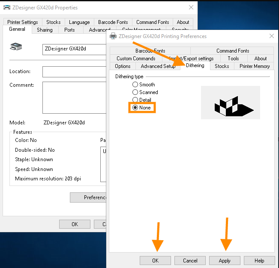Click the Comment text box

[75, 97]
